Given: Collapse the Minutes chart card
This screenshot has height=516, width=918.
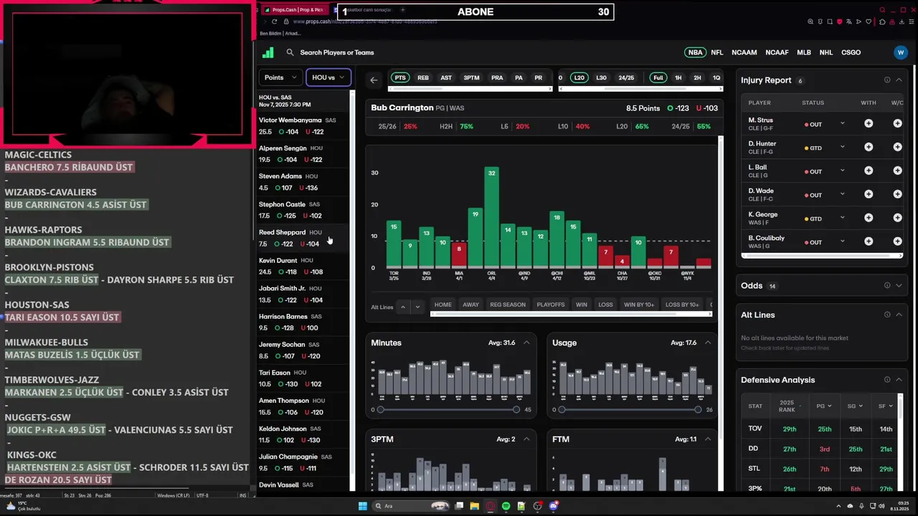Looking at the screenshot, I should coord(526,343).
